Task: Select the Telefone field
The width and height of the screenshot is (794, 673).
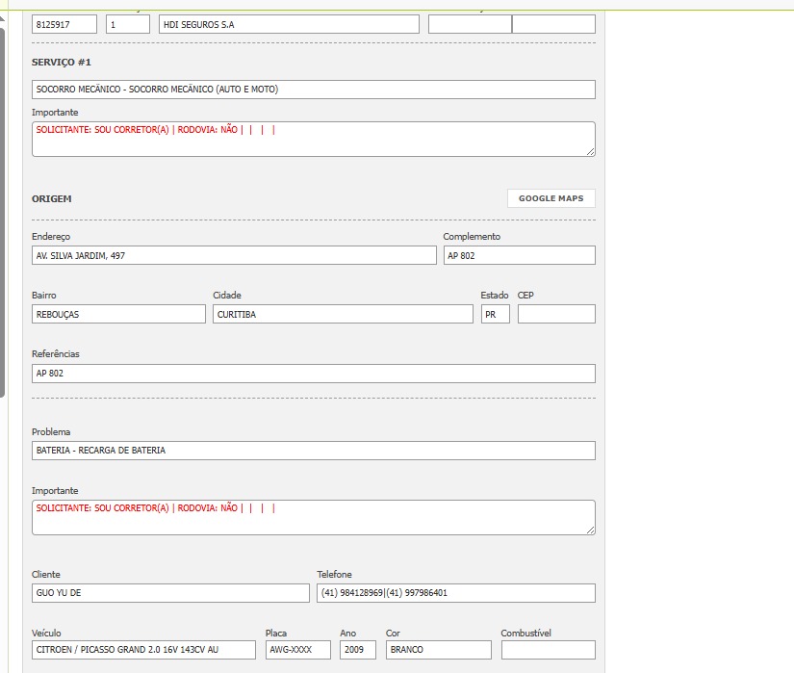Action: [456, 593]
